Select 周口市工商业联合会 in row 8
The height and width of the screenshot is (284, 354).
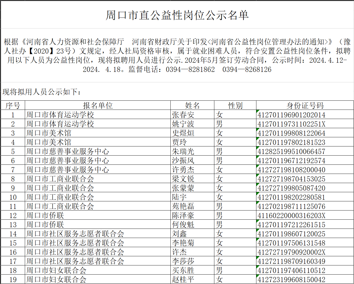click(60, 179)
